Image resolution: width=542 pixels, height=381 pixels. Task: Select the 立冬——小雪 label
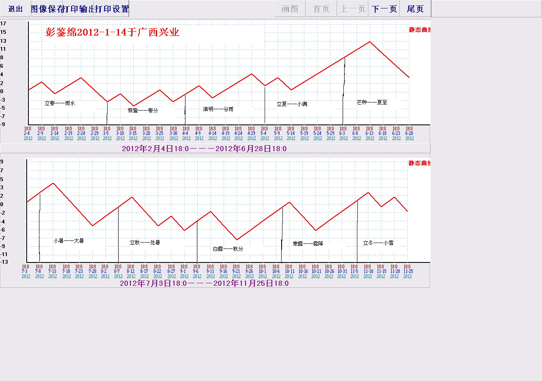click(378, 243)
